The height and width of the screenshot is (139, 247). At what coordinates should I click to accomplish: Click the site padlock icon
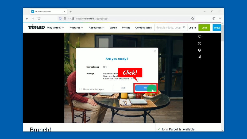[65, 19]
